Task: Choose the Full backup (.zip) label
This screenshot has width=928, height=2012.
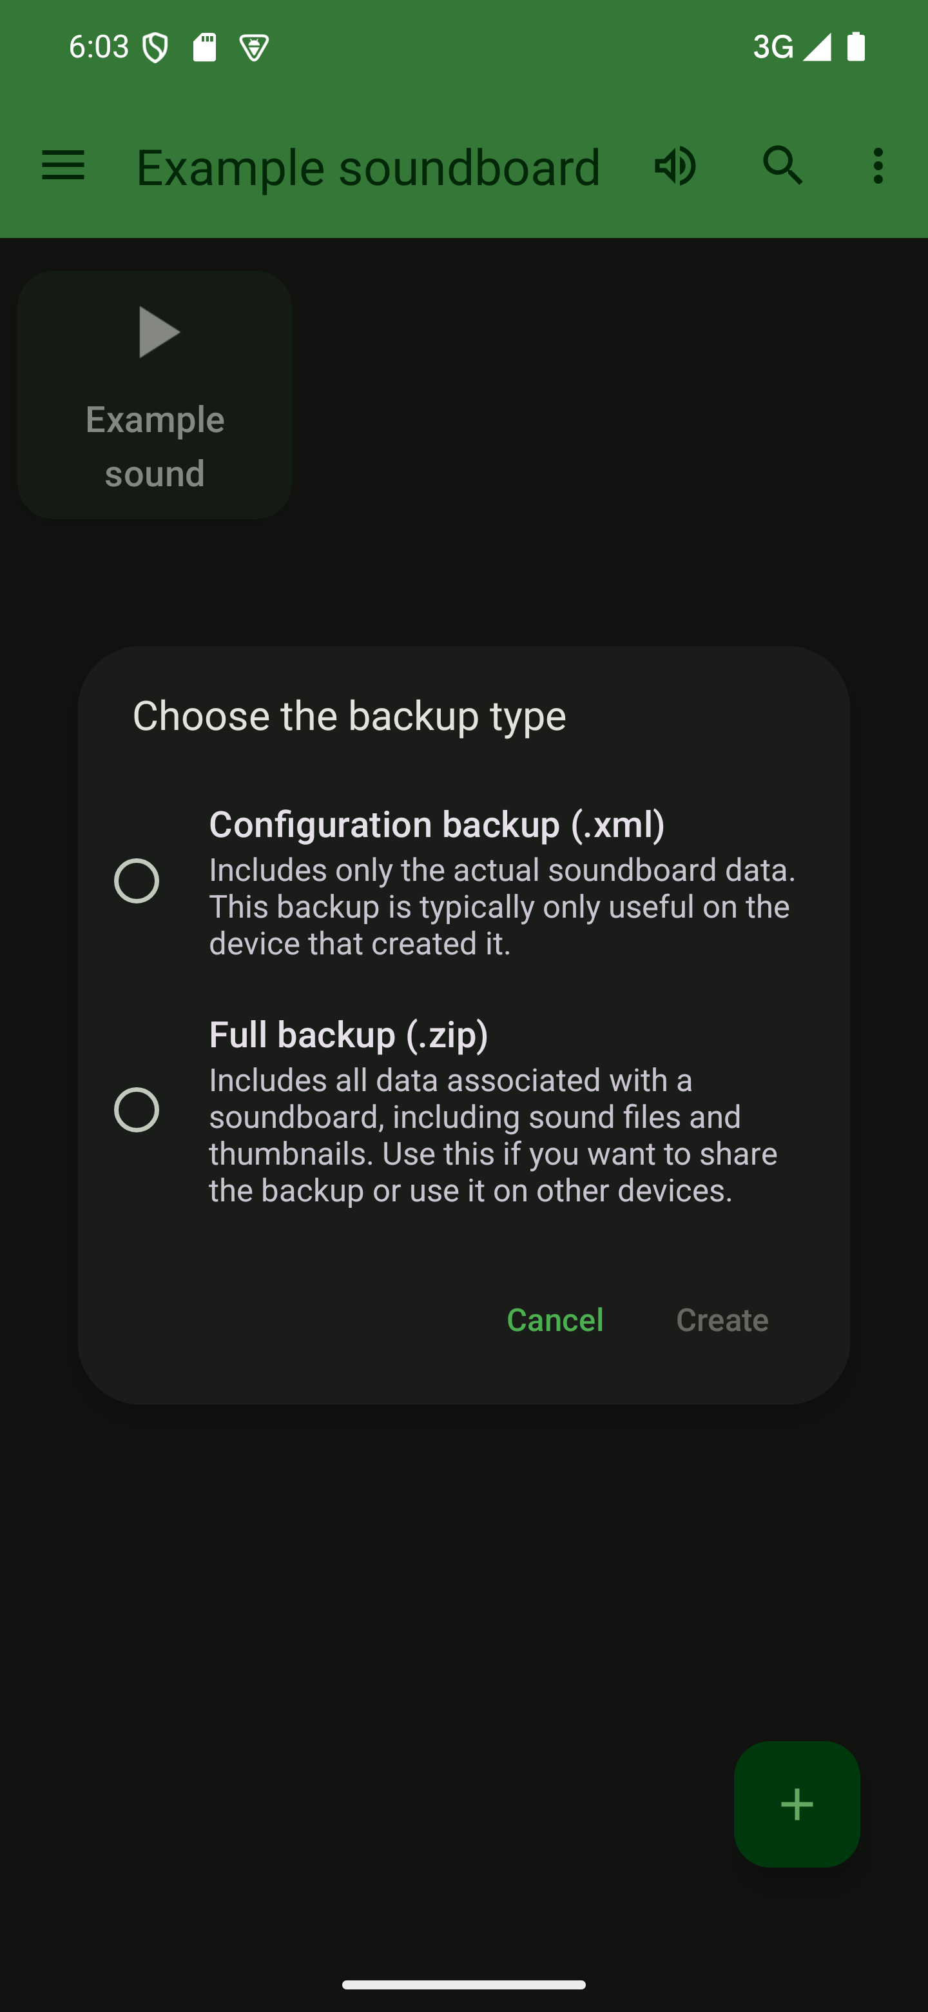Action: 348,1035
